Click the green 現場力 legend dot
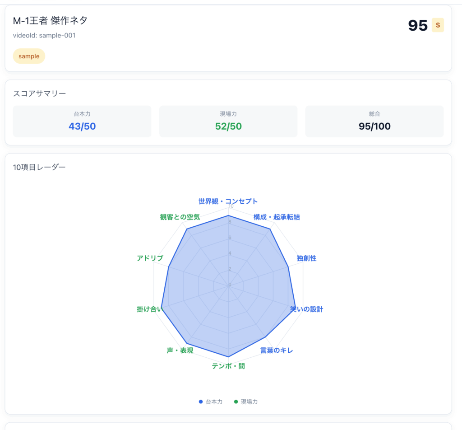 click(x=236, y=402)
